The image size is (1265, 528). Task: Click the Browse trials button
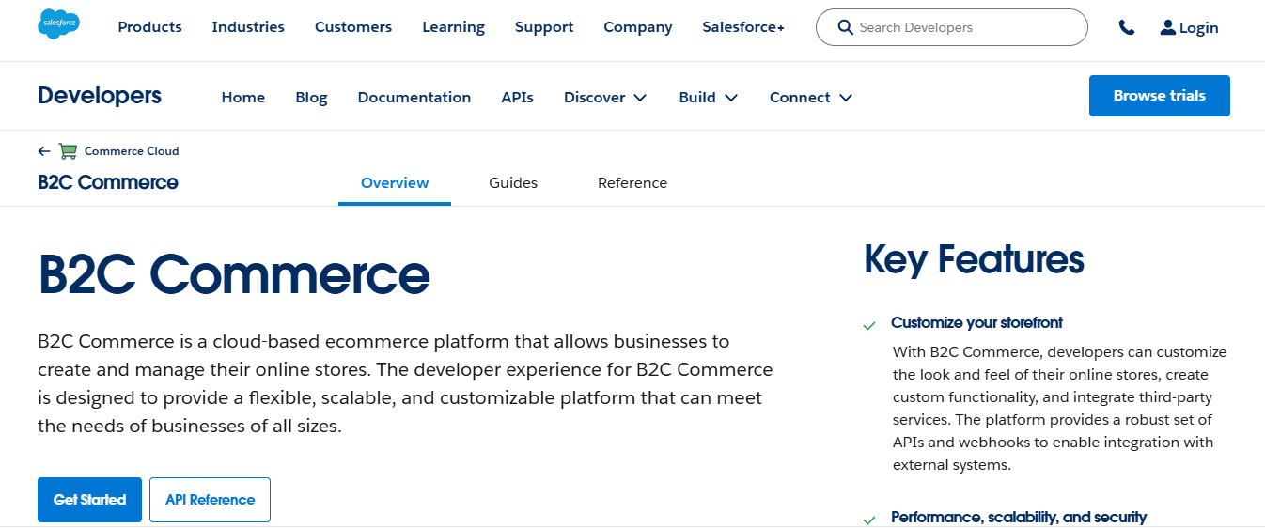coord(1159,96)
